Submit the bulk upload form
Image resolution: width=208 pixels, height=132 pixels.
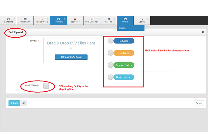pos(14,103)
